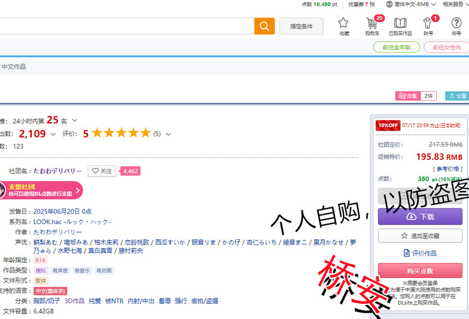
Task: Click the 软件 file format tag
Action: (x=40, y=281)
